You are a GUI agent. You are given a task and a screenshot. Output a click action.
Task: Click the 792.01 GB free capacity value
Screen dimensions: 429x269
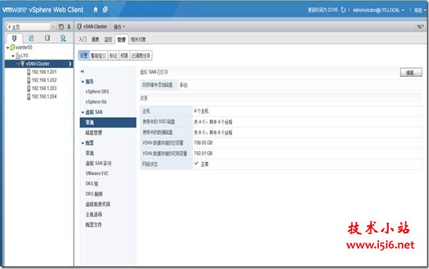coord(203,153)
